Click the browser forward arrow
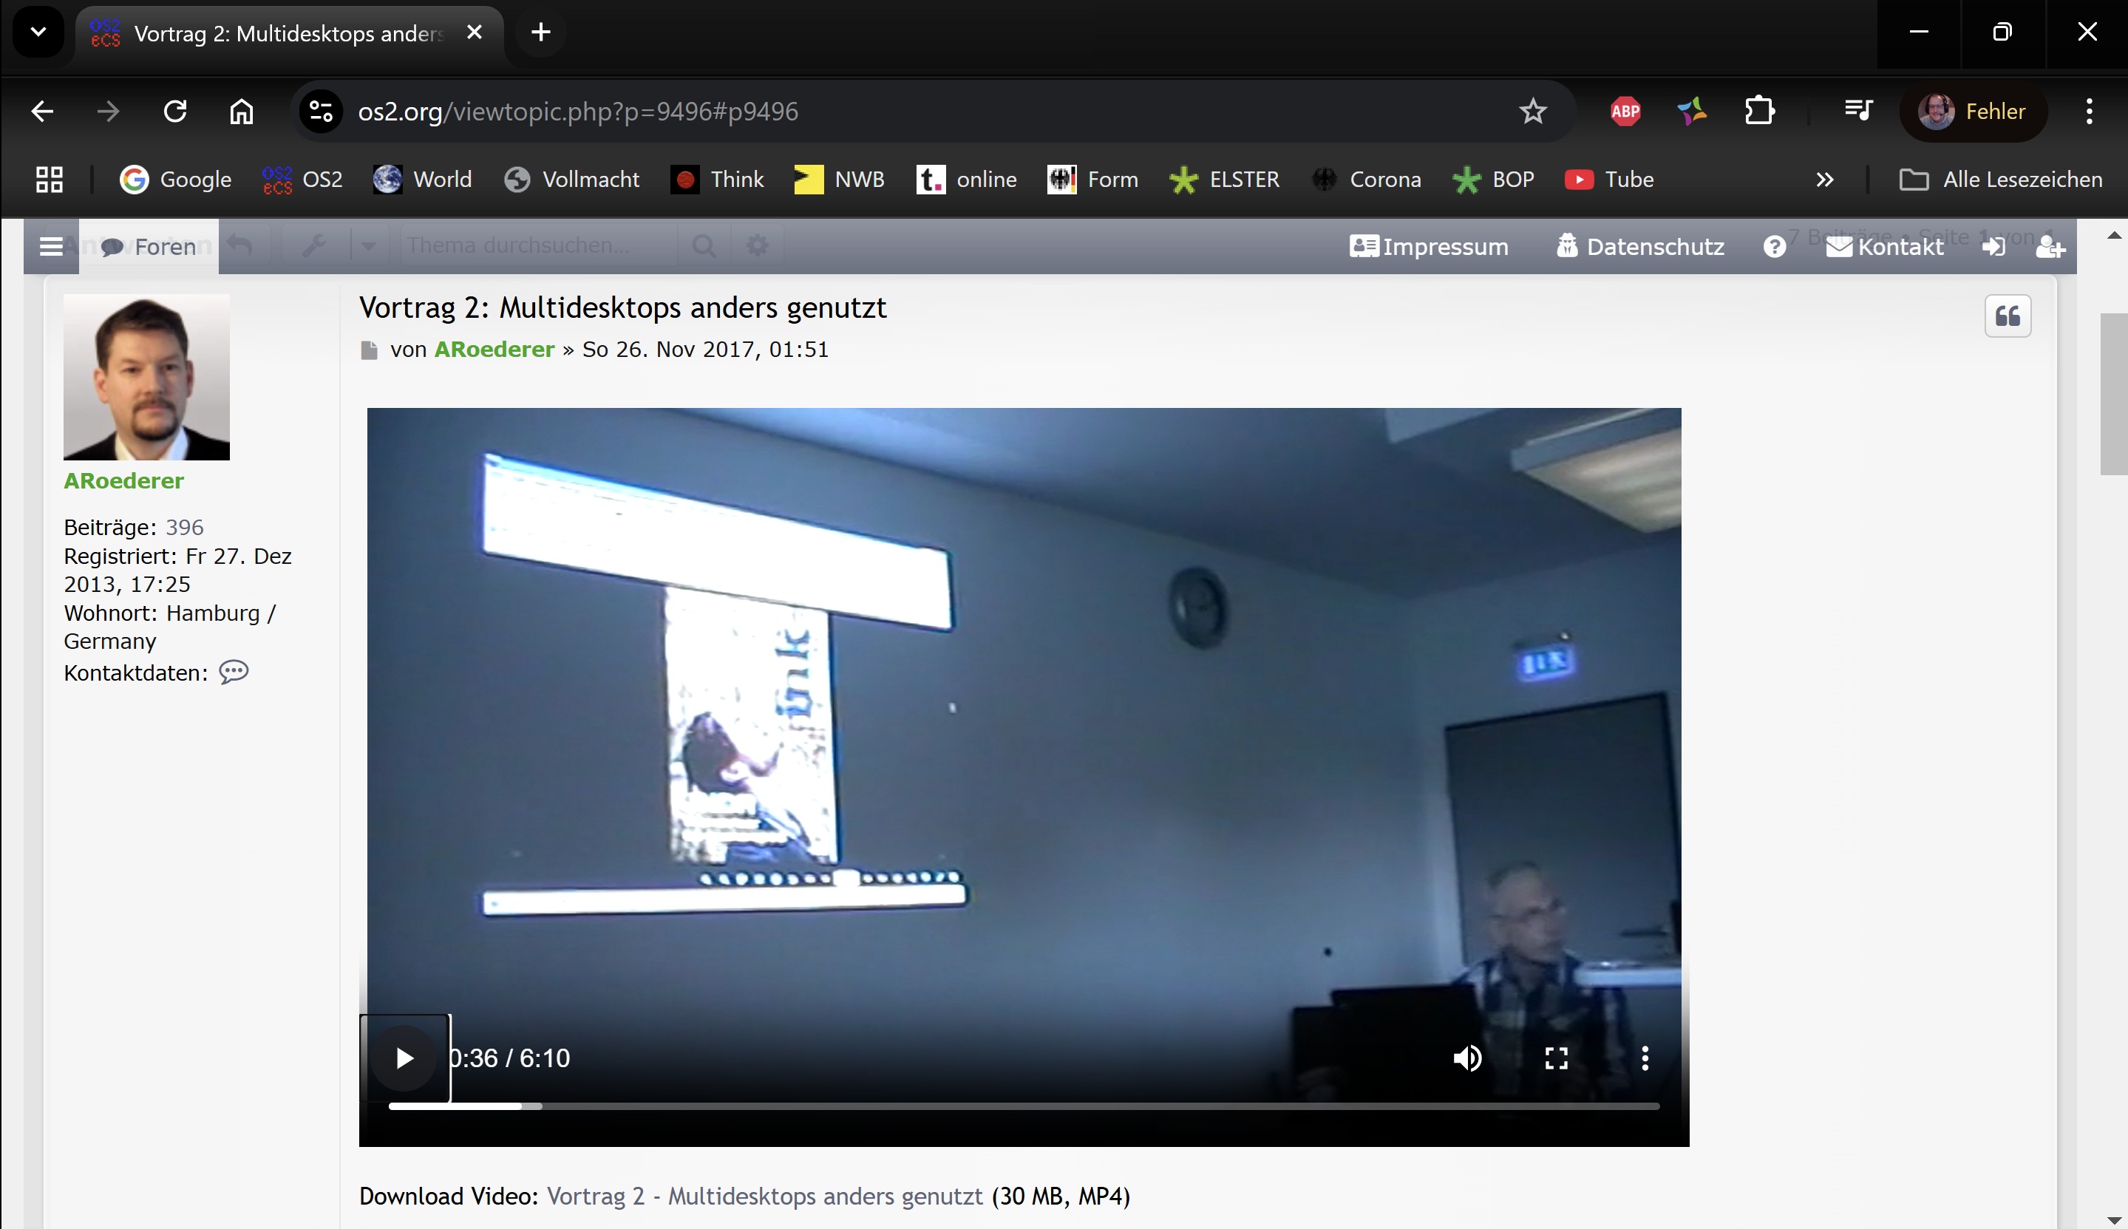 tap(108, 111)
